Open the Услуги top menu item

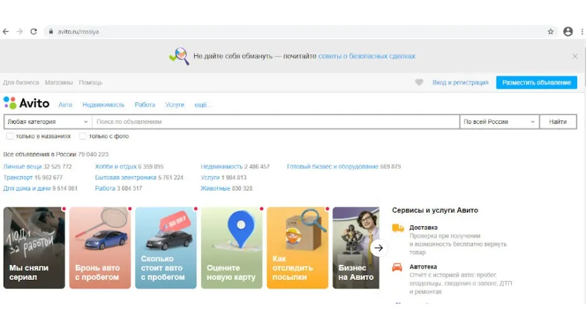(x=175, y=105)
